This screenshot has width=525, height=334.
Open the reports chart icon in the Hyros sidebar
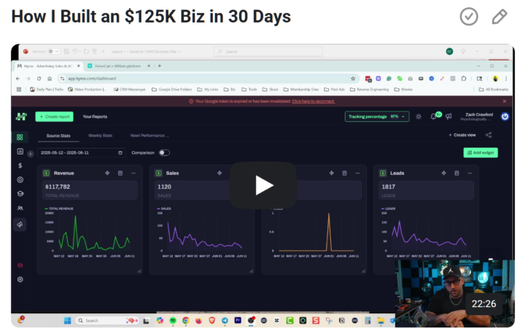[x=20, y=152]
